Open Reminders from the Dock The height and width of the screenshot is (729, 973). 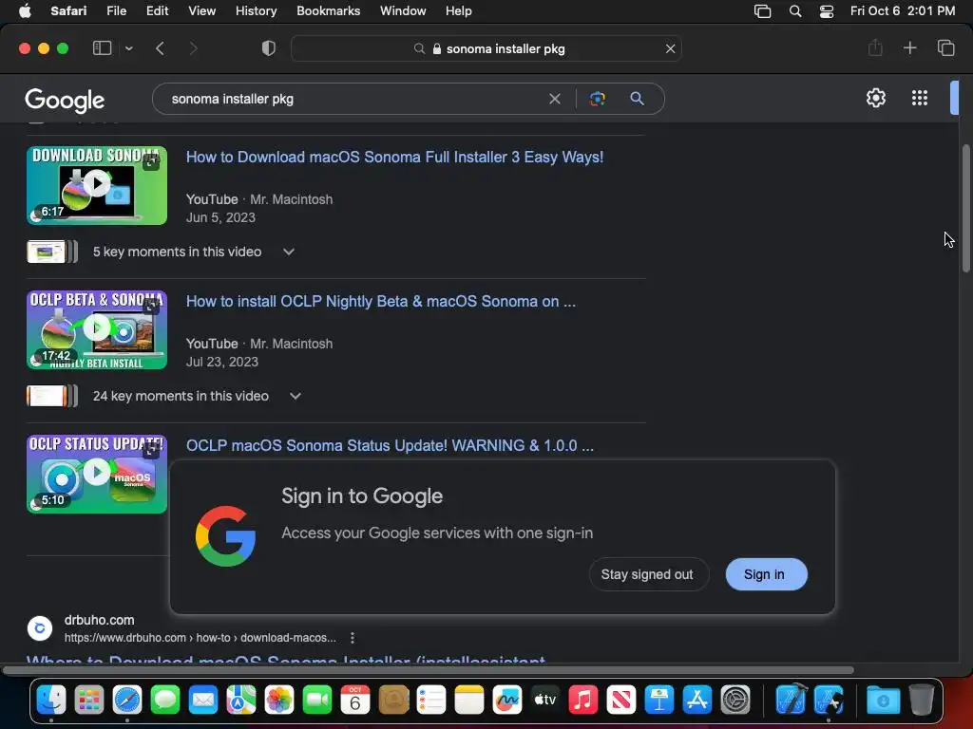(x=431, y=701)
